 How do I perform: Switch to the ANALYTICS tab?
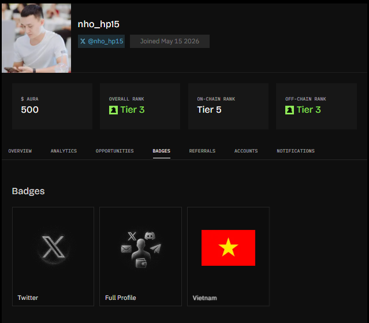pyautogui.click(x=64, y=151)
